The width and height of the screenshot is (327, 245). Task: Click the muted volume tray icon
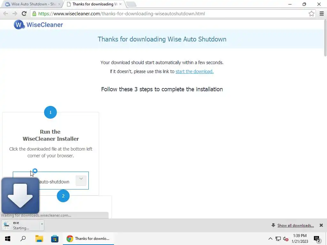click(x=286, y=239)
